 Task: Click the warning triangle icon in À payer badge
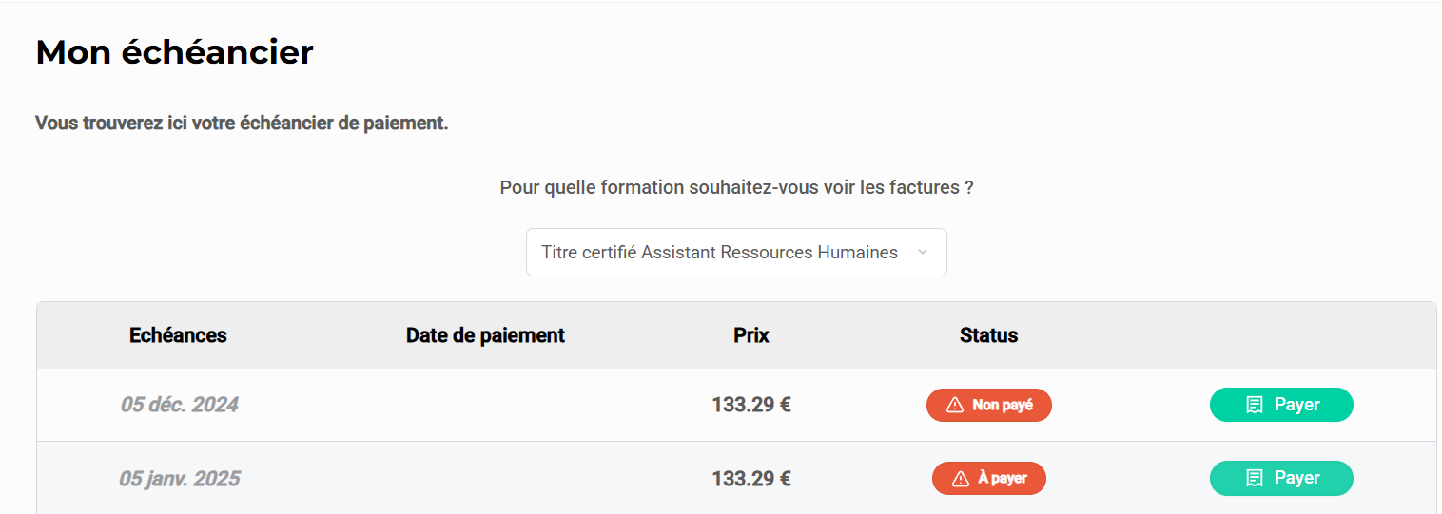[961, 479]
